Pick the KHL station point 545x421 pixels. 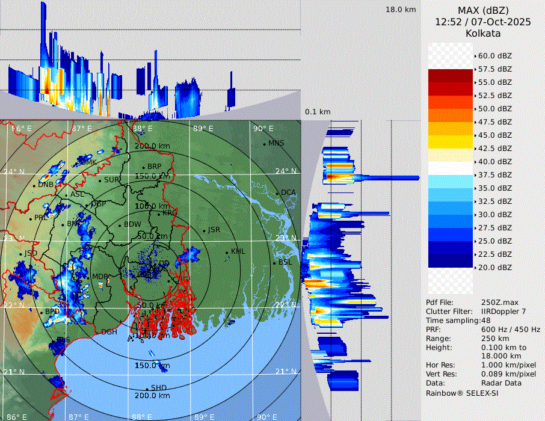coord(227,252)
